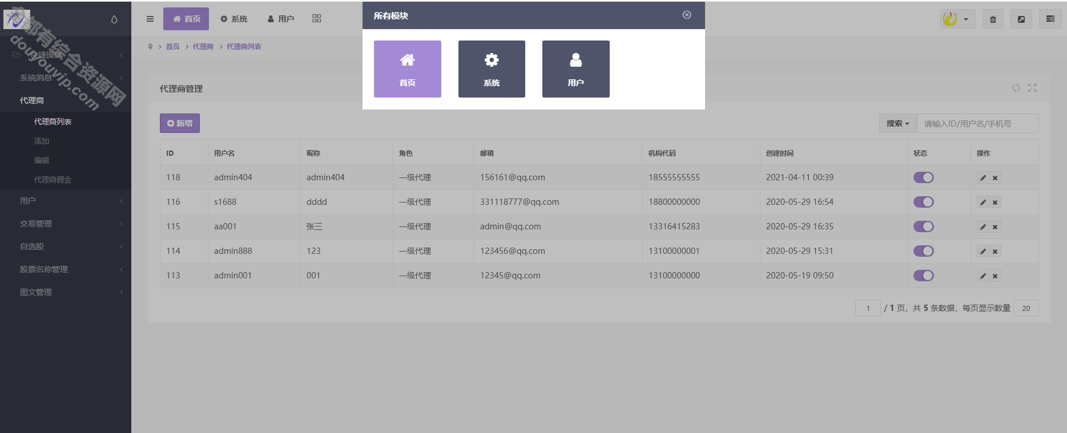Screen dimensions: 1067x433
Task: Toggle status switch for admin404
Action: tap(923, 177)
